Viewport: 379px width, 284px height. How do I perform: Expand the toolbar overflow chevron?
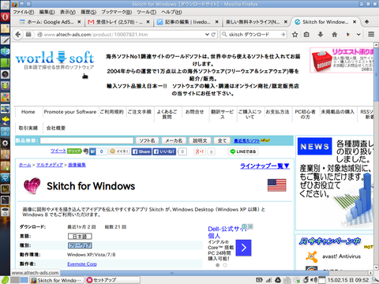[358, 35]
